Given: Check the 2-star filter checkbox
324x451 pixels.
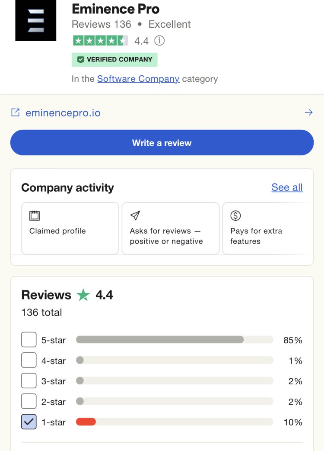Looking at the screenshot, I should pos(29,401).
